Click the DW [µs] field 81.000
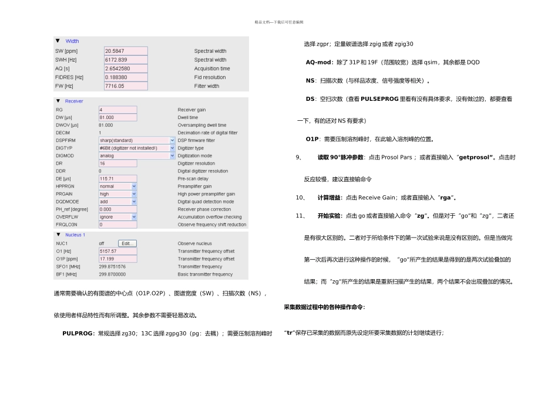The height and width of the screenshot is (394, 558). pyautogui.click(x=118, y=117)
